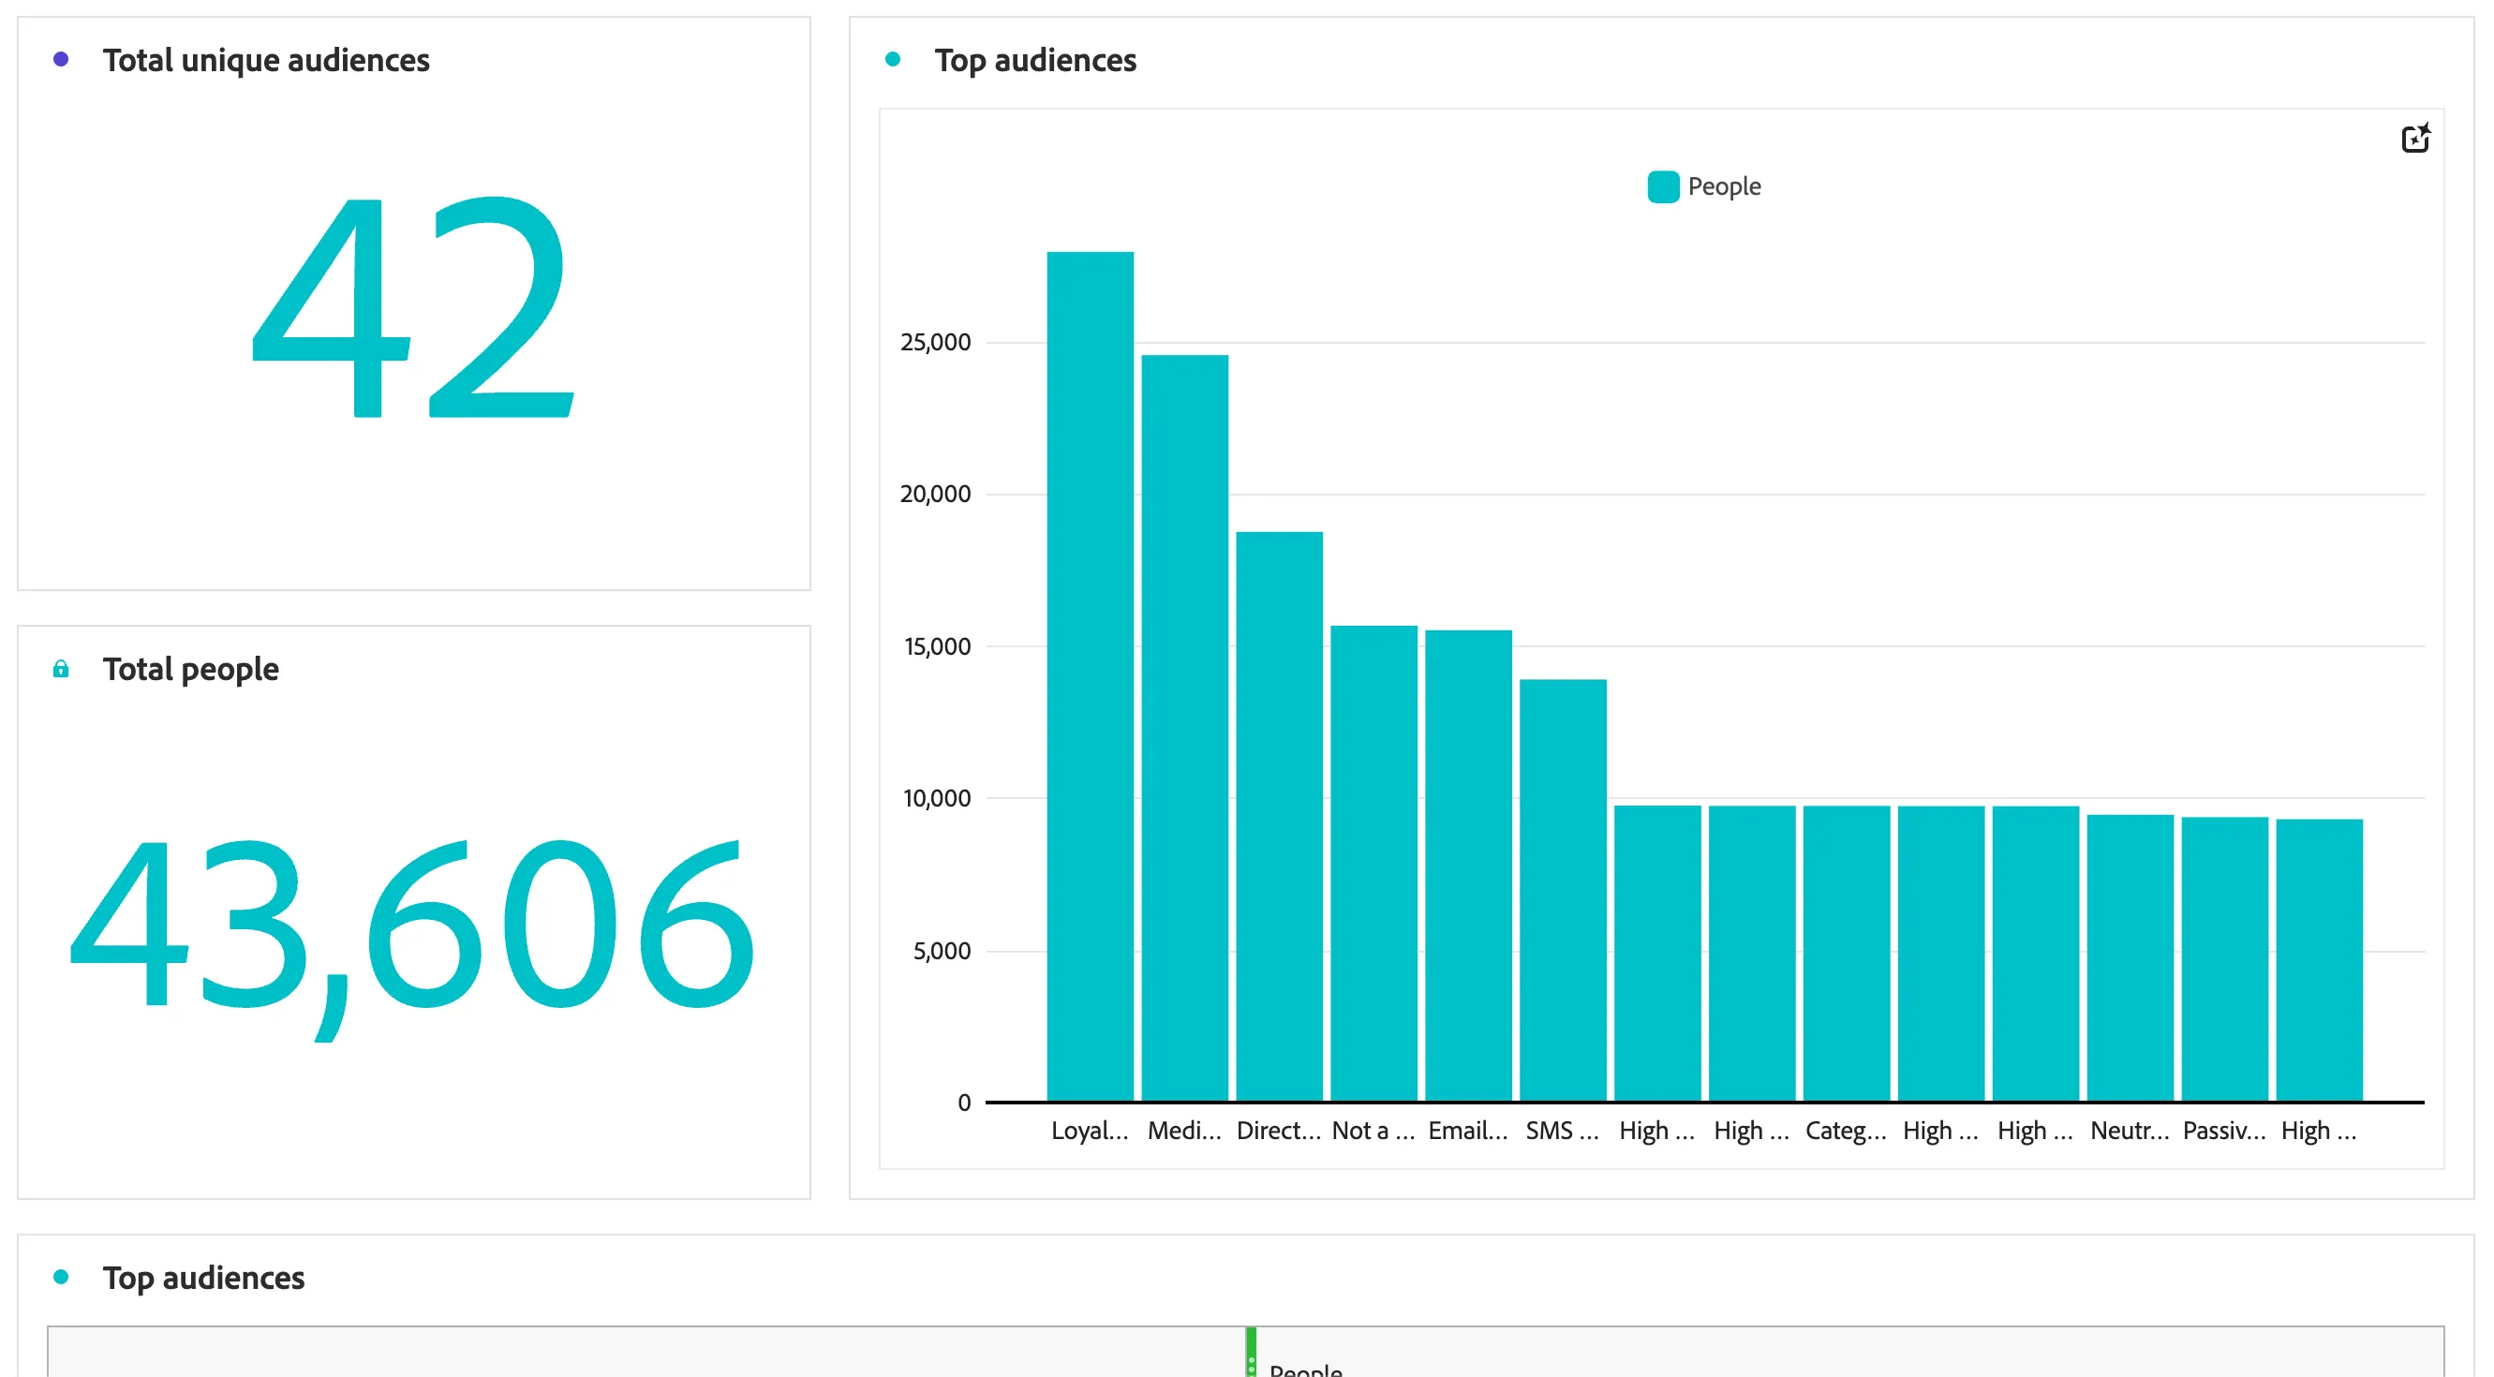This screenshot has height=1377, width=2494.
Task: Click the Loyal... axis label
Action: tap(1091, 1131)
